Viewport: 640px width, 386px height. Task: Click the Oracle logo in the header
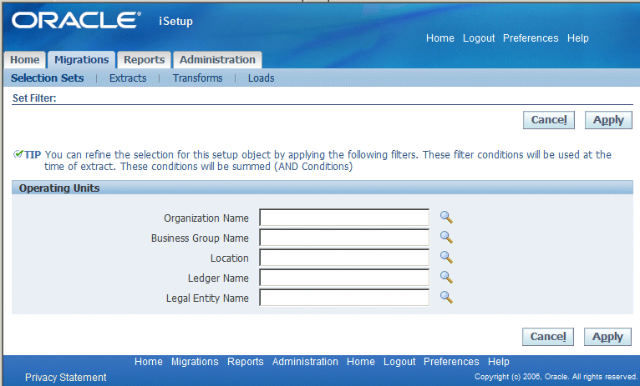coord(76,20)
